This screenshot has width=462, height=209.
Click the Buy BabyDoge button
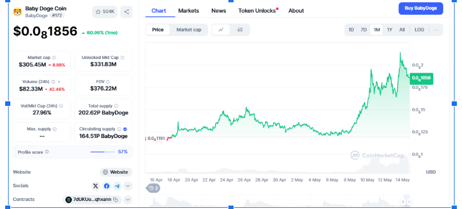[x=421, y=8]
